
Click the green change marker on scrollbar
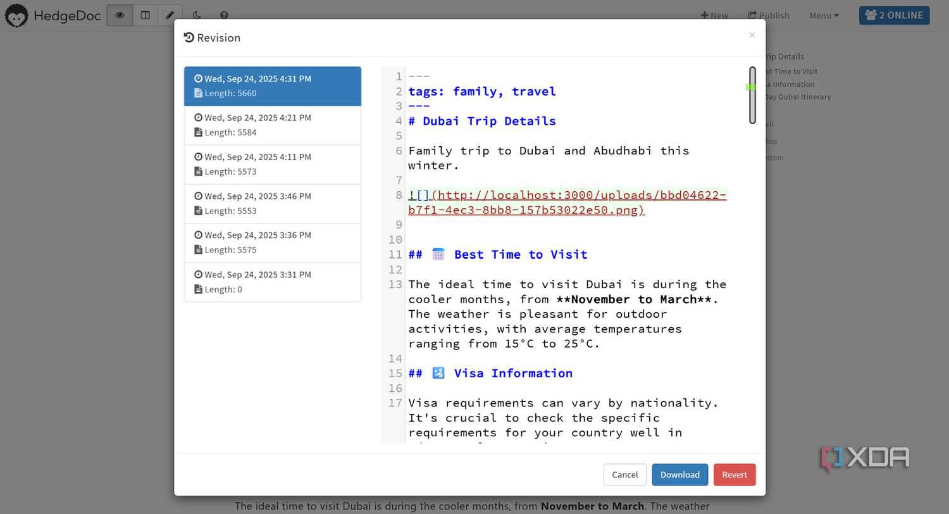pyautogui.click(x=751, y=87)
